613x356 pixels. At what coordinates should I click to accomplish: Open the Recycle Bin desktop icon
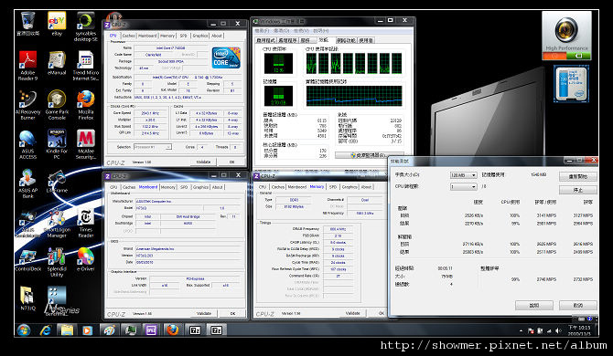coord(27,24)
